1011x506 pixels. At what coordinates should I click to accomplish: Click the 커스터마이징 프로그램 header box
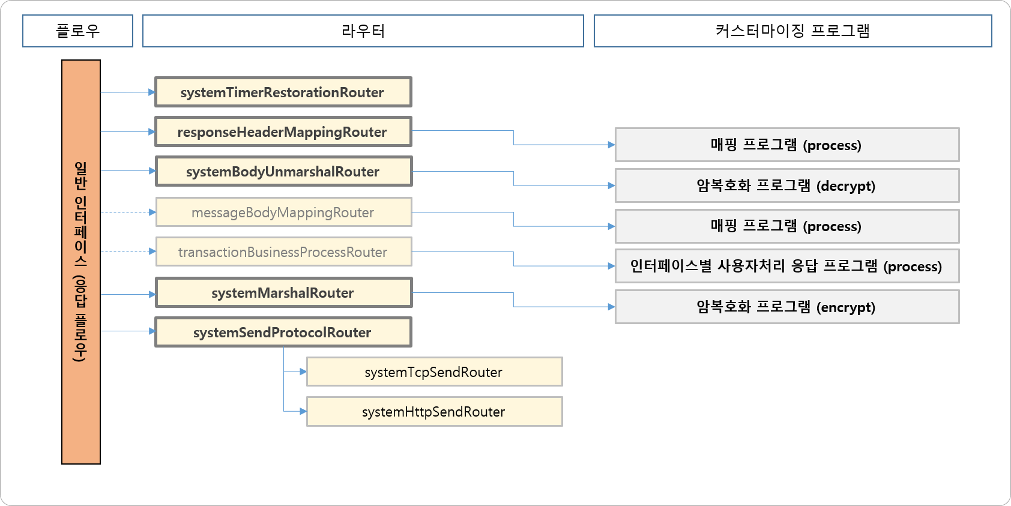[x=793, y=31]
